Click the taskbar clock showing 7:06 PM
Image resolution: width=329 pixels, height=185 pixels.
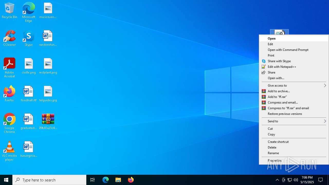(307, 180)
